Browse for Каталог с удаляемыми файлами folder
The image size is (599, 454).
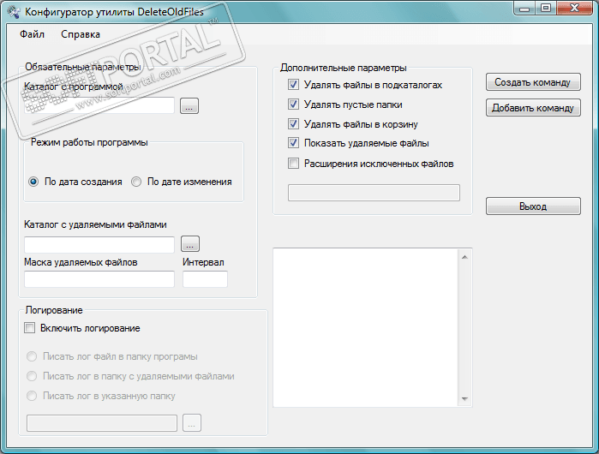click(x=190, y=244)
